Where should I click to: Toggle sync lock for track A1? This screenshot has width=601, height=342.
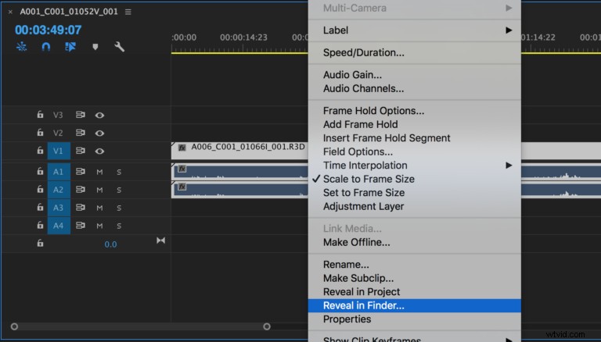tap(80, 171)
